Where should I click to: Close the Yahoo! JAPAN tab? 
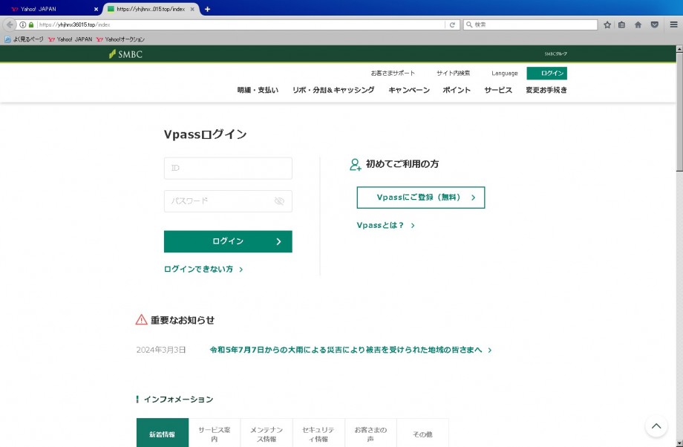pyautogui.click(x=97, y=9)
